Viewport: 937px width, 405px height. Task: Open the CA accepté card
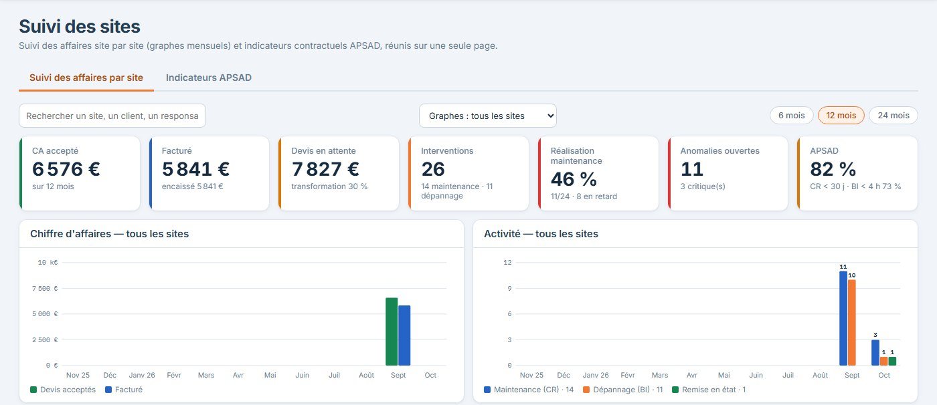pyautogui.click(x=80, y=173)
